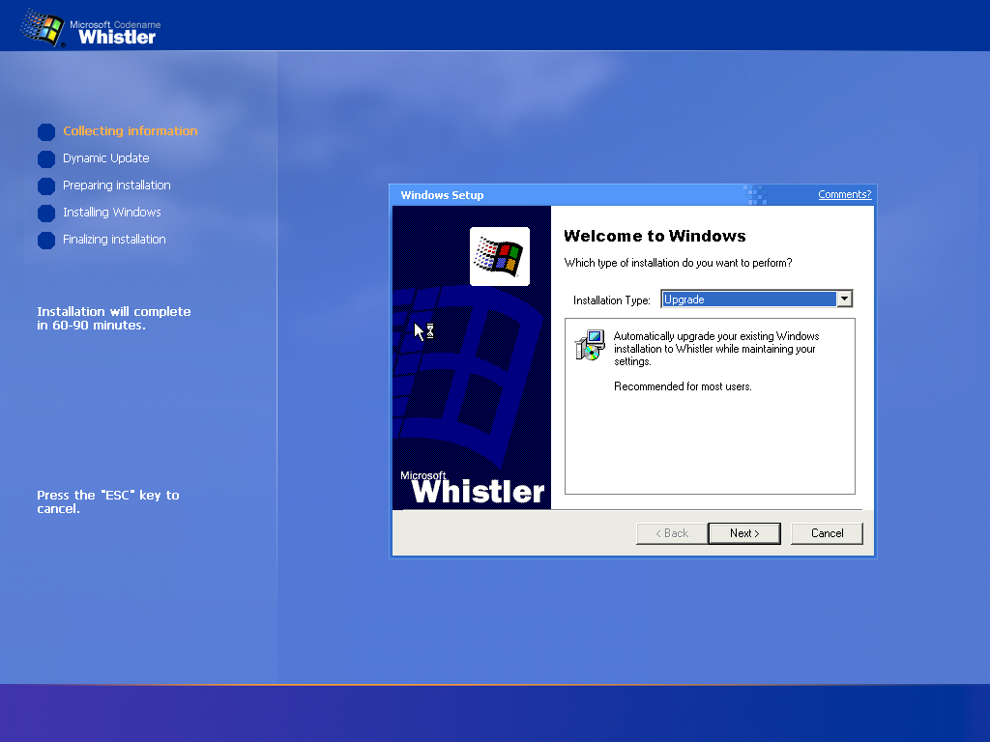Click the "Press the ESC key to cancel" text

pos(108,501)
